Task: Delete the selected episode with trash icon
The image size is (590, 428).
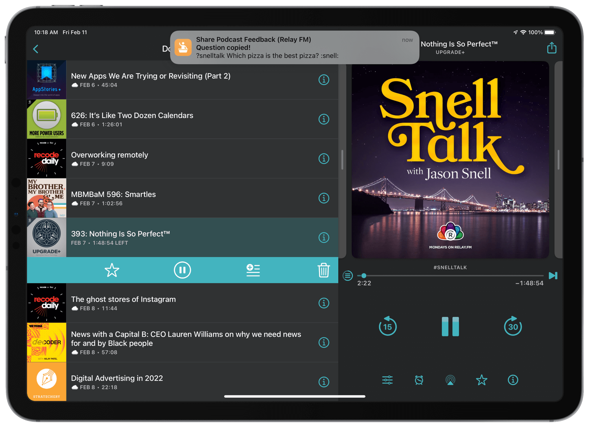Action: click(x=323, y=270)
